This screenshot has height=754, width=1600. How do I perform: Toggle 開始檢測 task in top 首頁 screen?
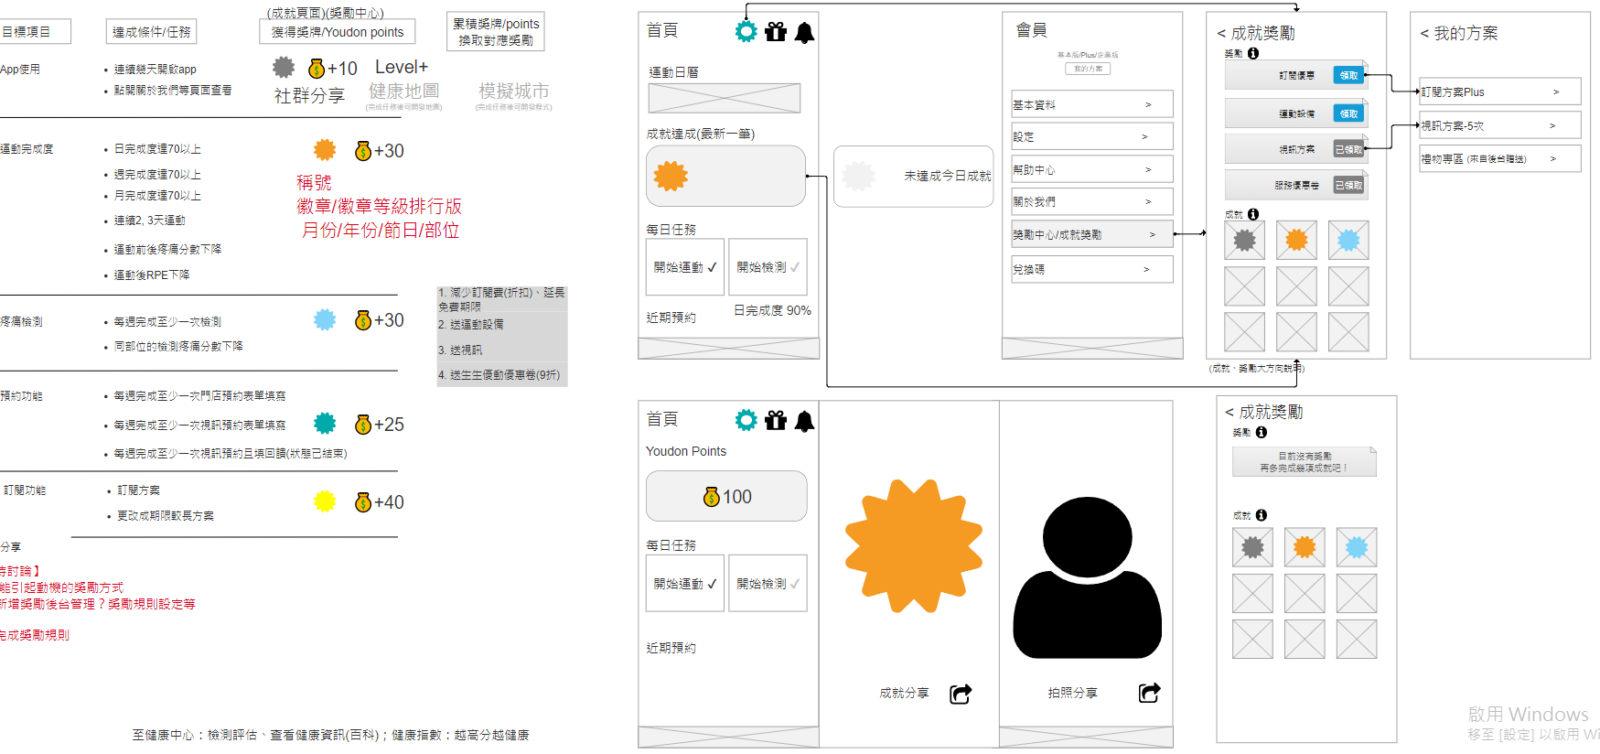pyautogui.click(x=768, y=267)
